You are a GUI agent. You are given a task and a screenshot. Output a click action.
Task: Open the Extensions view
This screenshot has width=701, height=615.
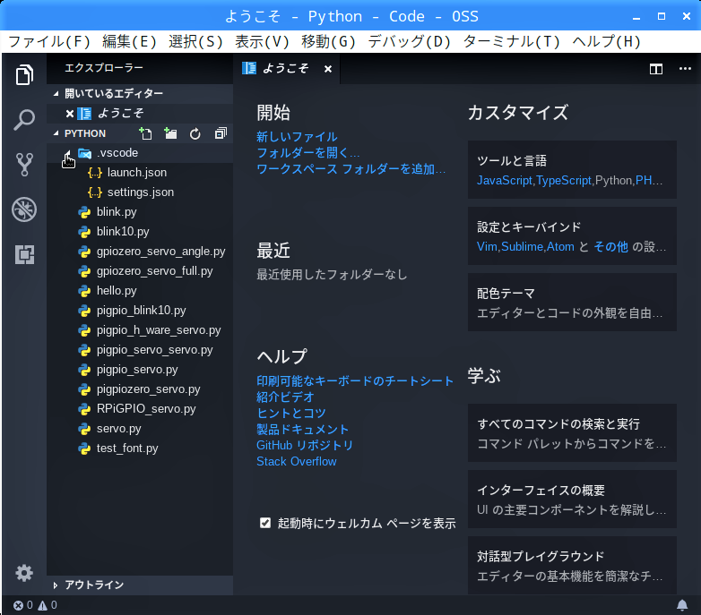pyautogui.click(x=24, y=254)
